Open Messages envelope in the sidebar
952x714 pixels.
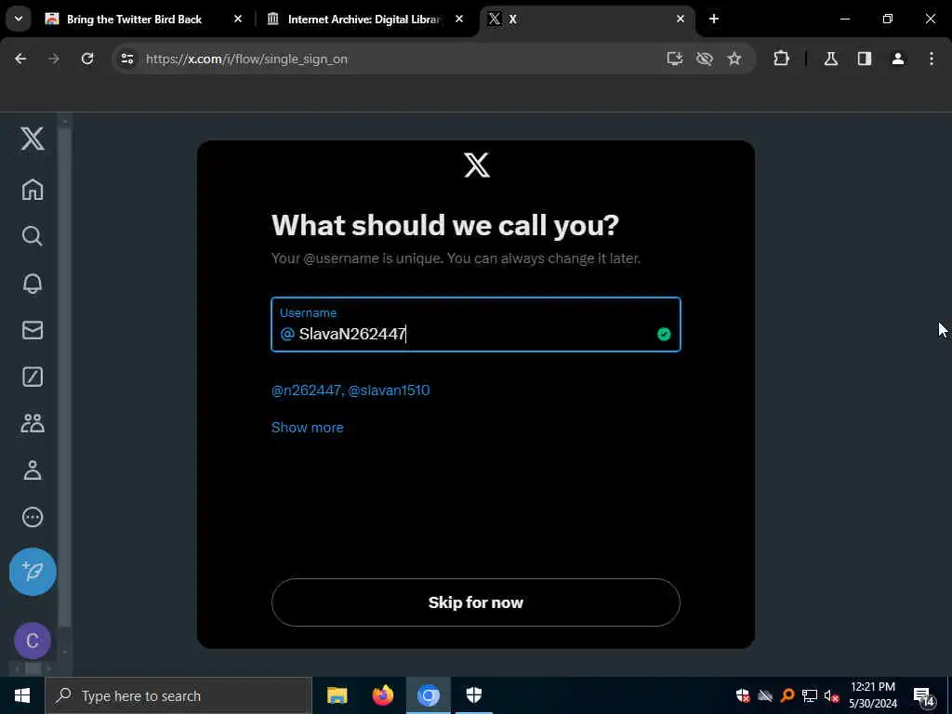pos(33,330)
